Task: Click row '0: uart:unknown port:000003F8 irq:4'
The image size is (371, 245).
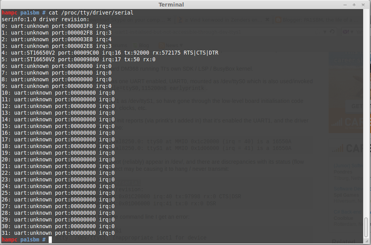Action: coord(57,26)
